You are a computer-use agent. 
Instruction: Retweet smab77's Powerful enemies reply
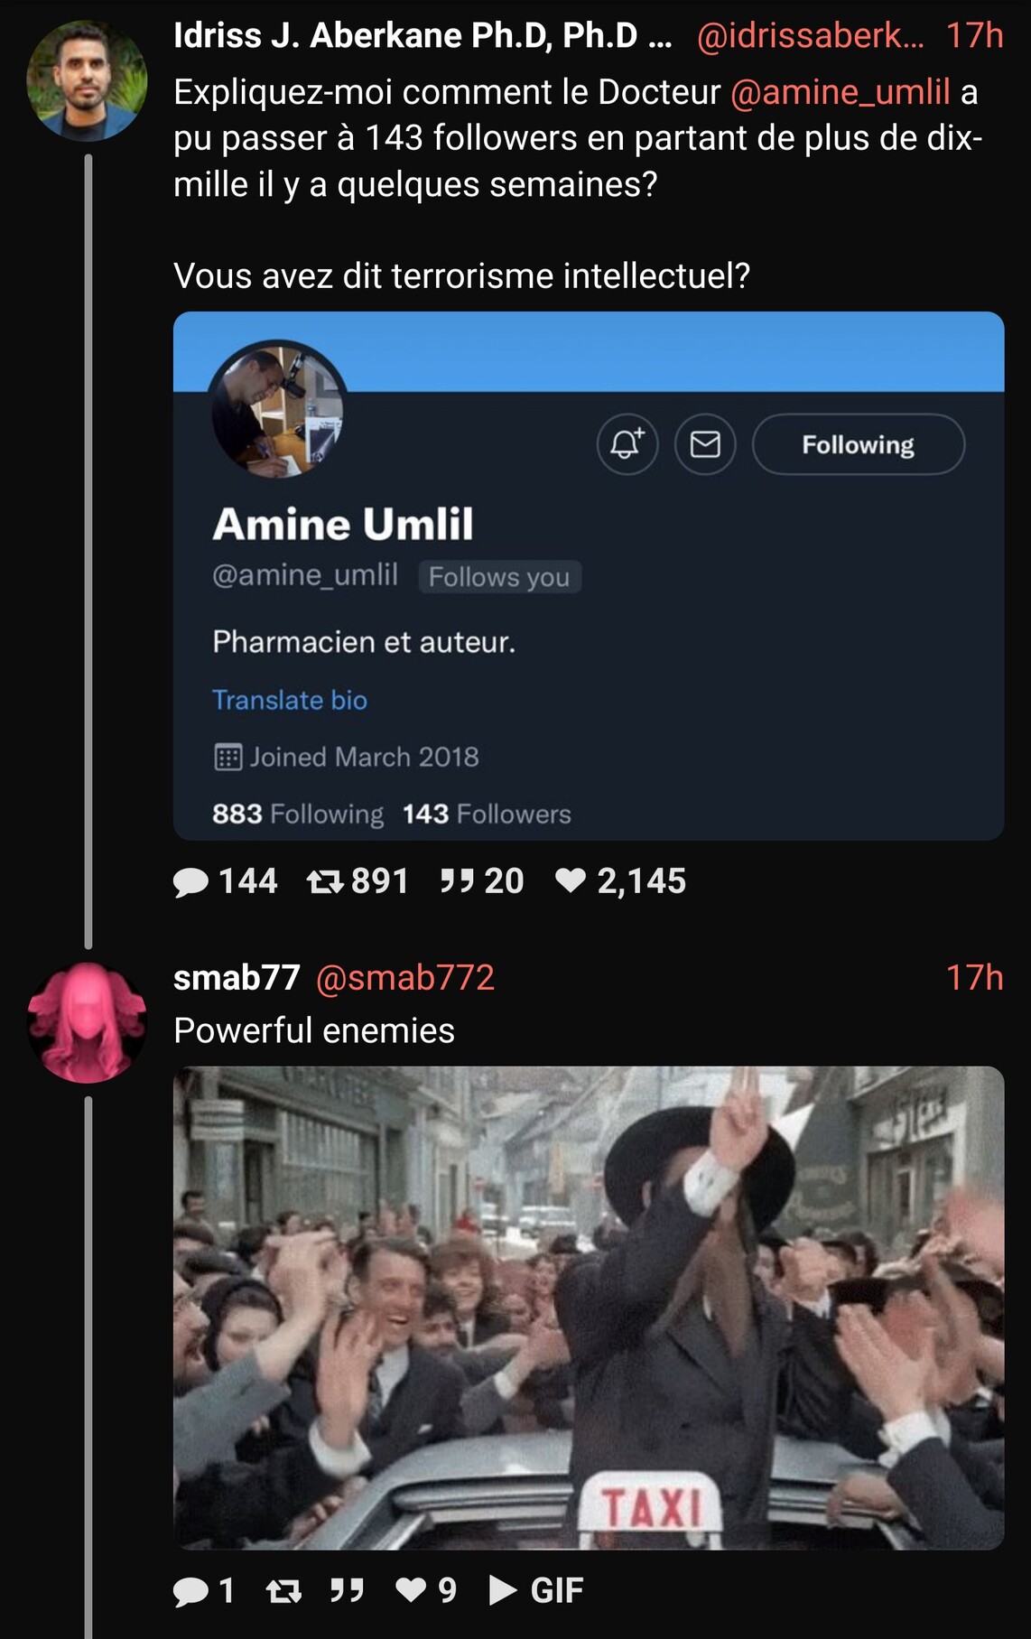point(283,1590)
